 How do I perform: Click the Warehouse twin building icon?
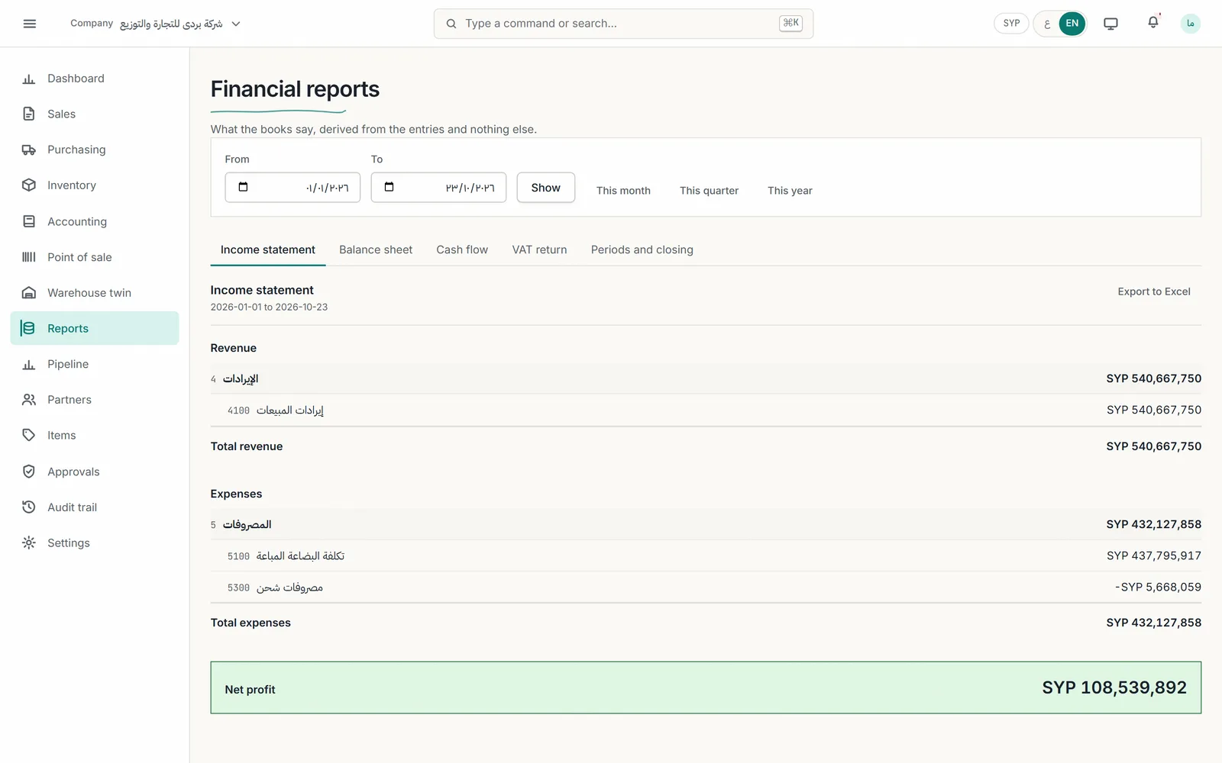click(x=29, y=293)
